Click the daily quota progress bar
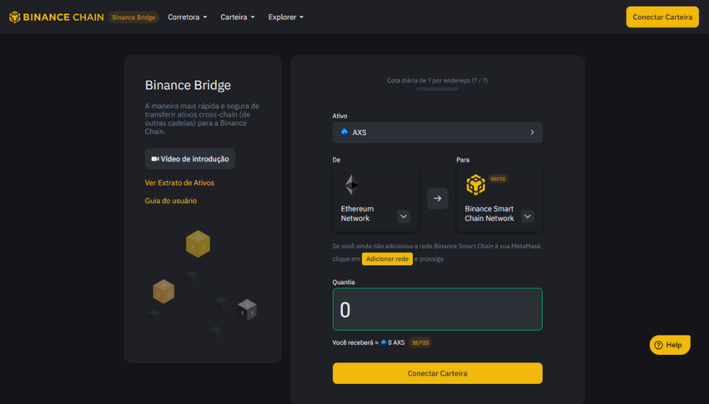The image size is (709, 404). click(437, 89)
